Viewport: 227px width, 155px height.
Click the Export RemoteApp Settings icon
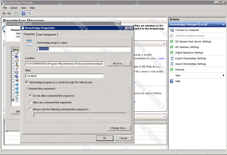click(171, 58)
